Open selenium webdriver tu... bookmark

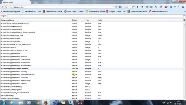pyautogui.click(x=159, y=12)
